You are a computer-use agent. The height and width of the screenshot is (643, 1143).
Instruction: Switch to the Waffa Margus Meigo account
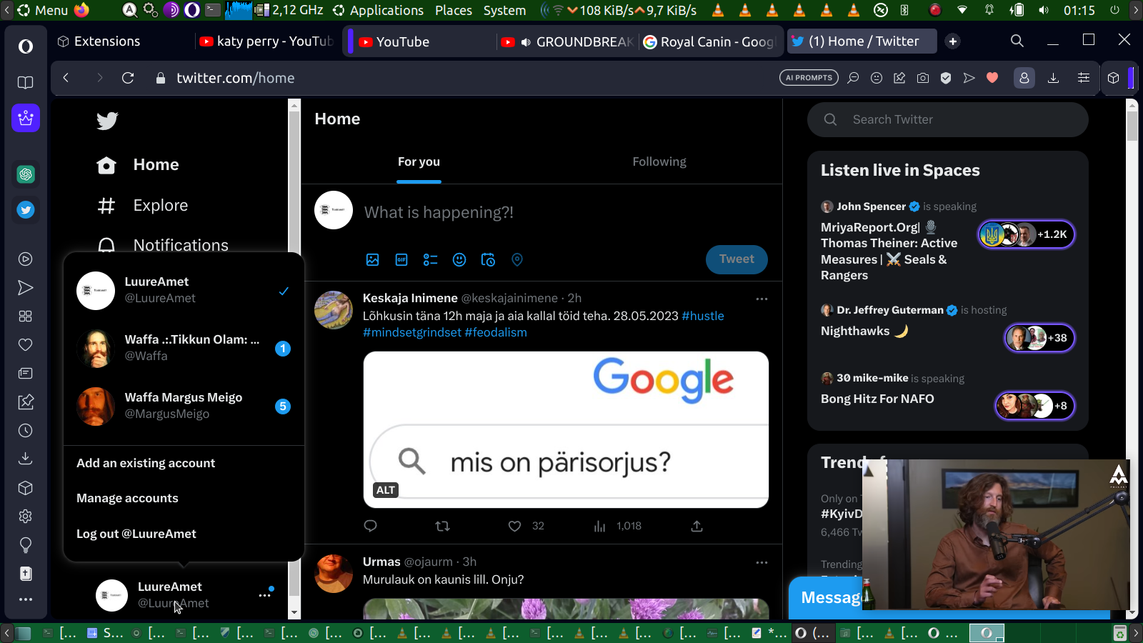point(184,406)
